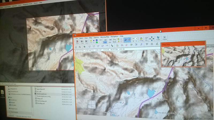
Task: Click the Drag padlock icon
Action: pyautogui.click(x=141, y=39)
